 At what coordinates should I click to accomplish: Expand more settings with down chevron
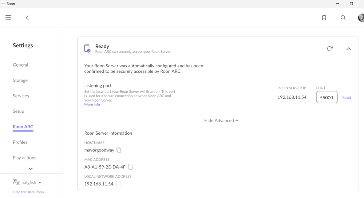31,169
